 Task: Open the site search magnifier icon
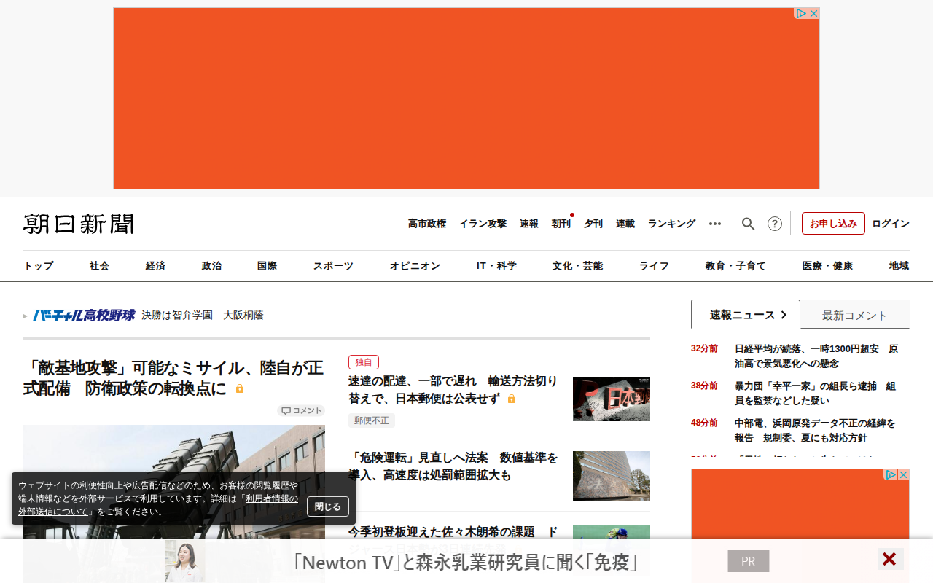pos(748,223)
